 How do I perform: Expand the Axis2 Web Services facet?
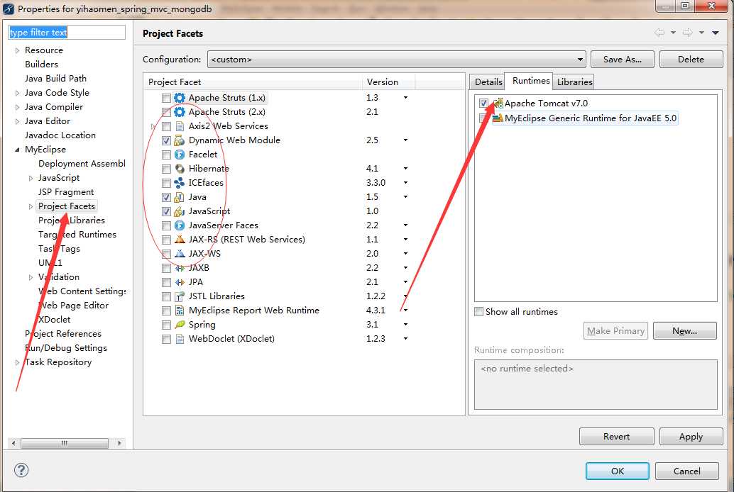point(153,126)
